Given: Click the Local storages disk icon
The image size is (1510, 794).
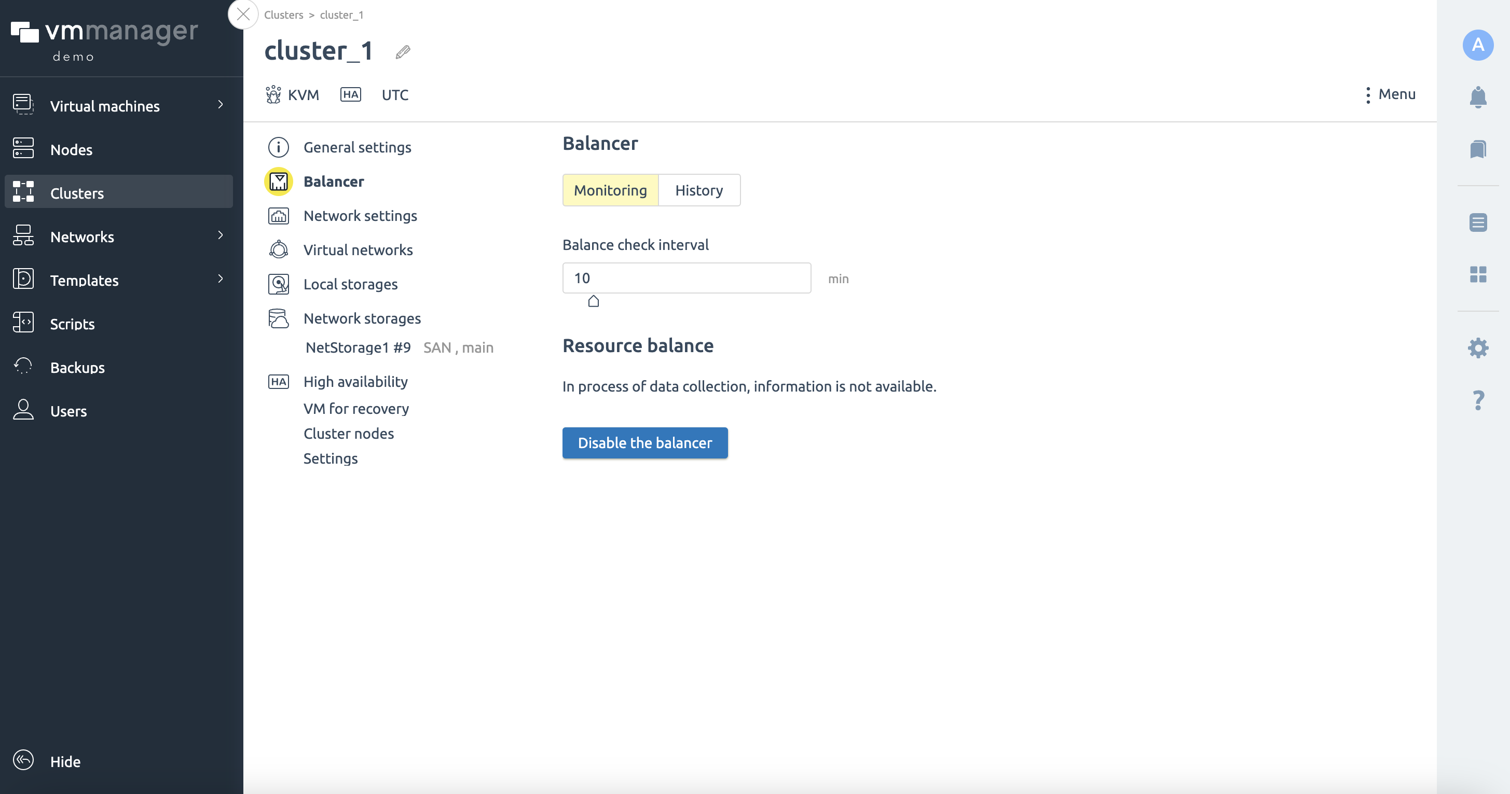Looking at the screenshot, I should coord(279,284).
